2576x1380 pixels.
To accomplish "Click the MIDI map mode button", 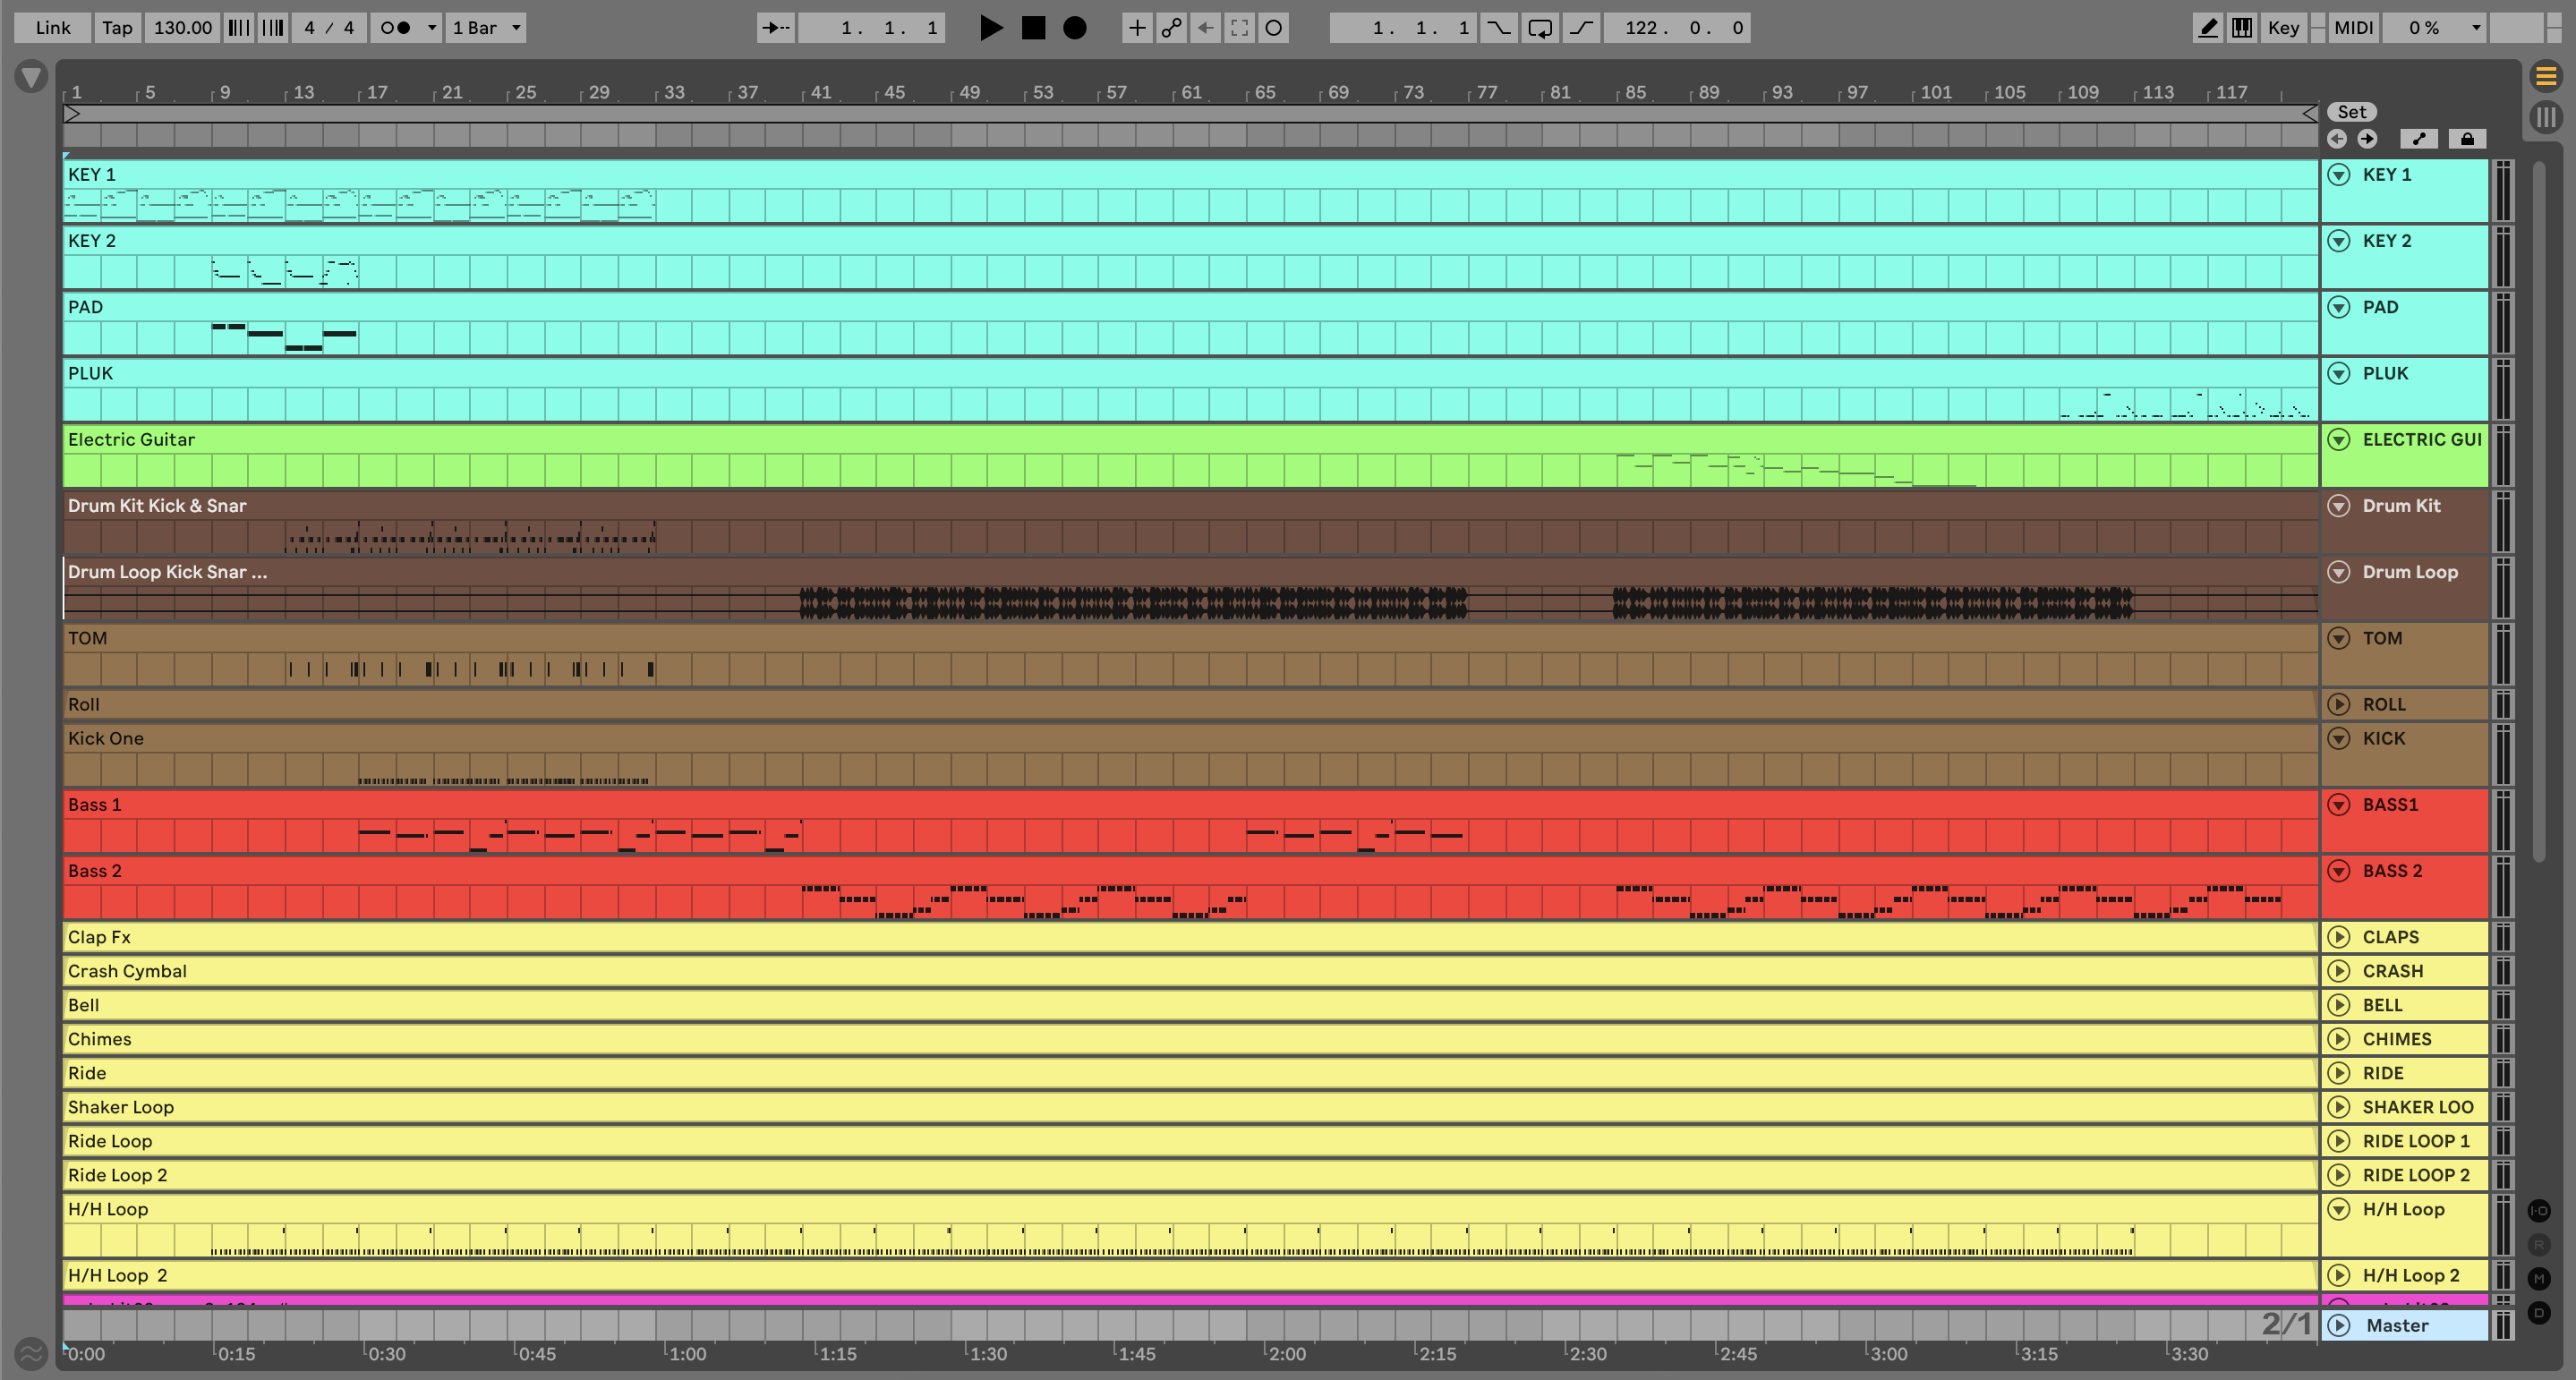I will point(2353,28).
